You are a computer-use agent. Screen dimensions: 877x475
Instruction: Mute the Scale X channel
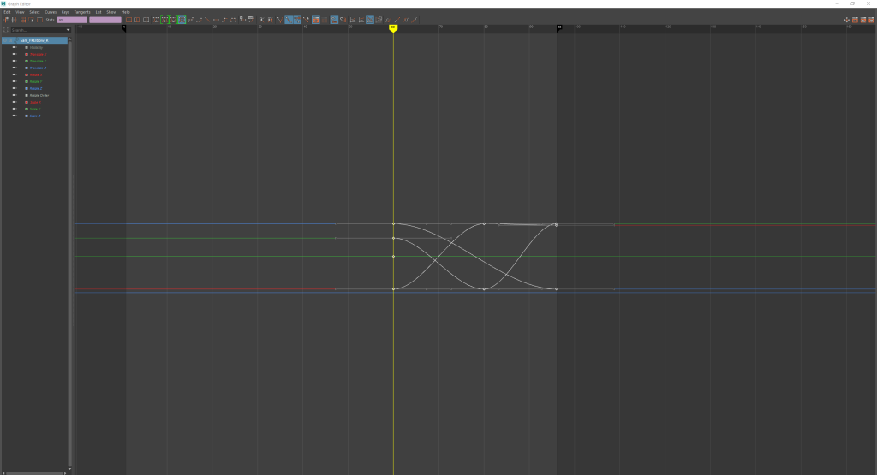click(x=15, y=102)
